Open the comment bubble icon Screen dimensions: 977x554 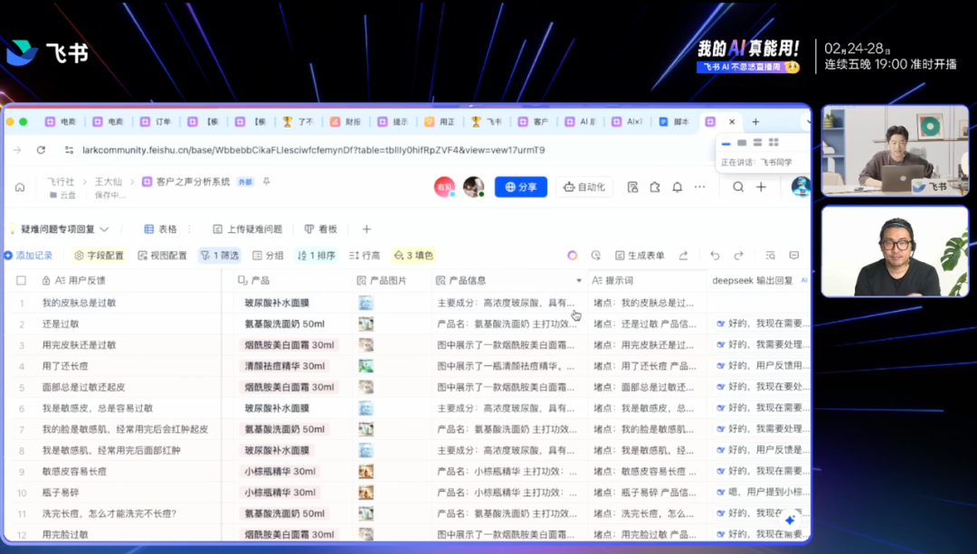[x=795, y=256]
